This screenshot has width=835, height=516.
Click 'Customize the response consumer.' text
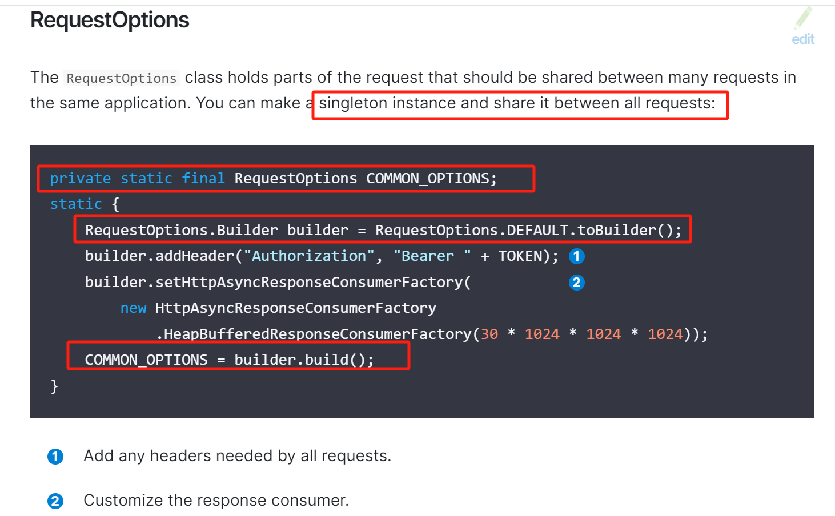[x=216, y=501]
